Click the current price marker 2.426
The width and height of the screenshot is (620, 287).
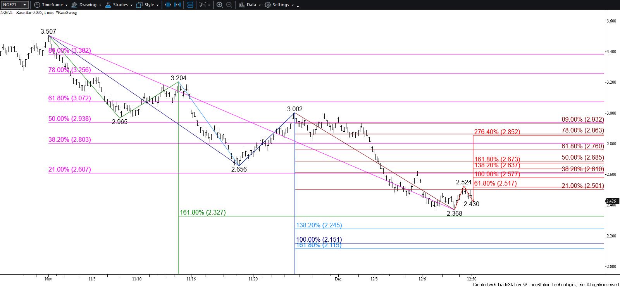click(611, 201)
